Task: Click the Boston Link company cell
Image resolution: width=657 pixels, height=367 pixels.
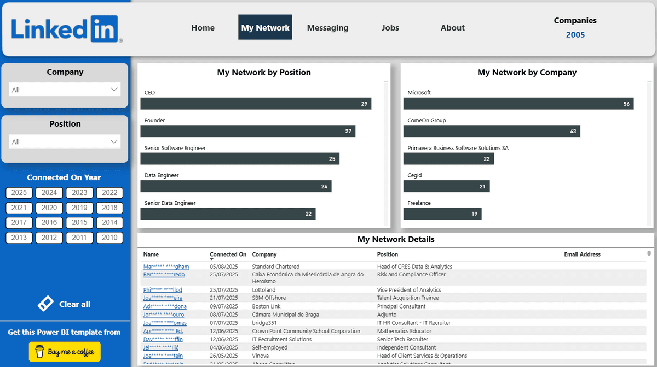Action: (x=266, y=306)
